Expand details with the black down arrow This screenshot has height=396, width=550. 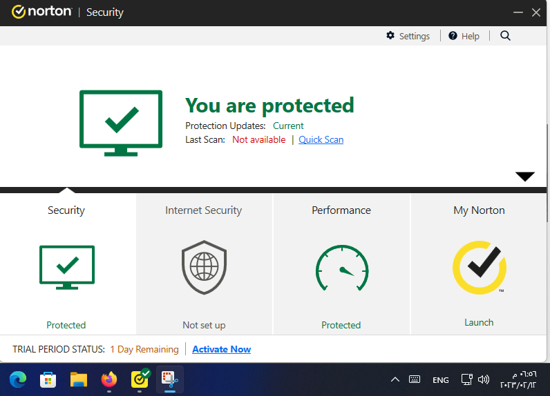pos(524,176)
